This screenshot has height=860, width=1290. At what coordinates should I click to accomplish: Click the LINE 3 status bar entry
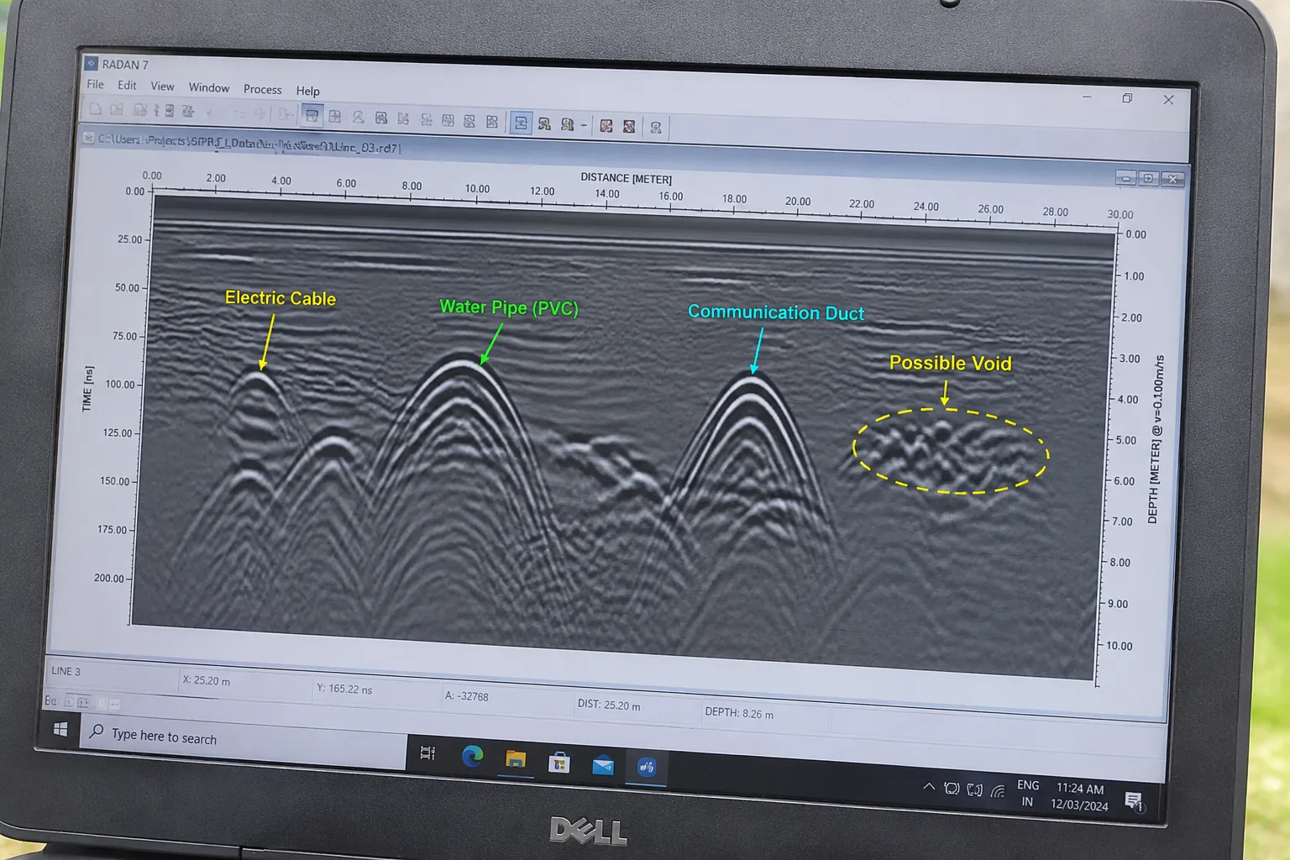[x=66, y=671]
